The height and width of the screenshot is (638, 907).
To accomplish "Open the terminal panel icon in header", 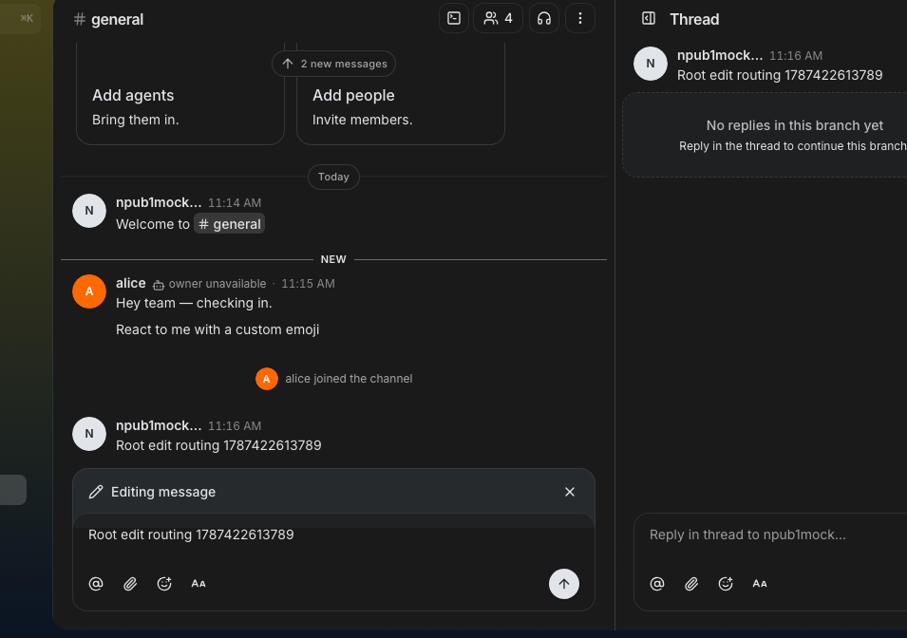I will (x=454, y=18).
